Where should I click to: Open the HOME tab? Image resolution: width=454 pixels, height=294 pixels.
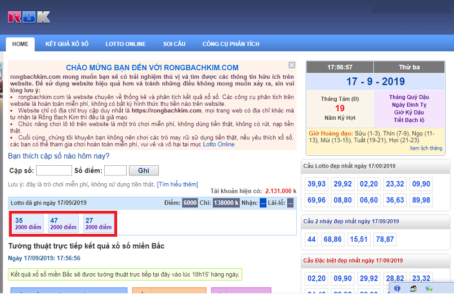coord(20,44)
